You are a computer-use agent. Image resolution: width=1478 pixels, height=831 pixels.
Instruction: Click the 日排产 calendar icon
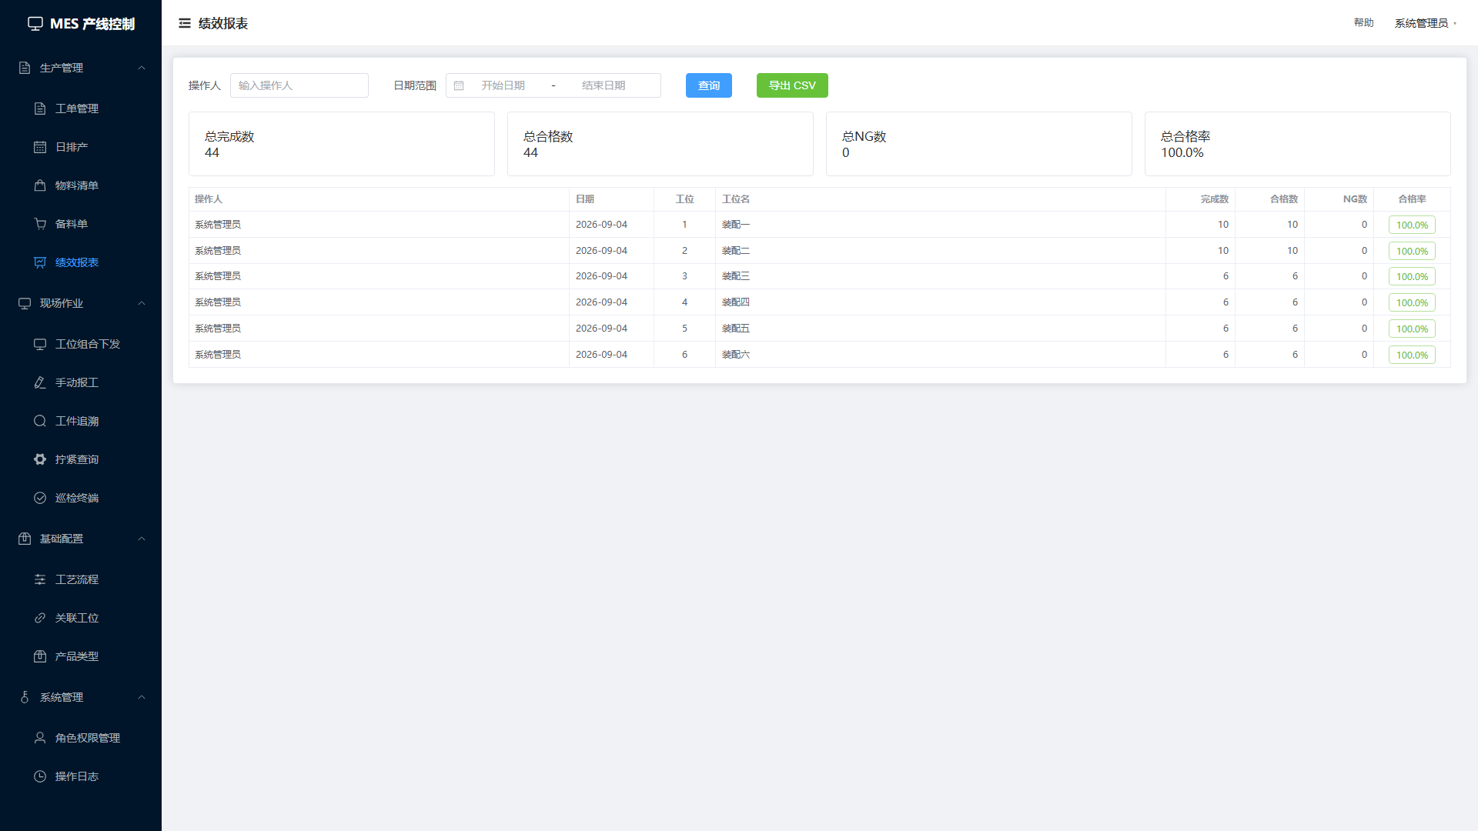[x=40, y=147]
